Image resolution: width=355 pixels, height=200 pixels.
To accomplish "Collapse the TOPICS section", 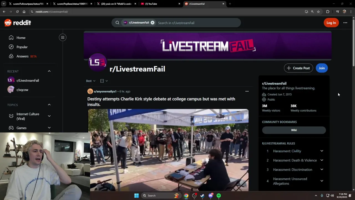I will click(49, 105).
